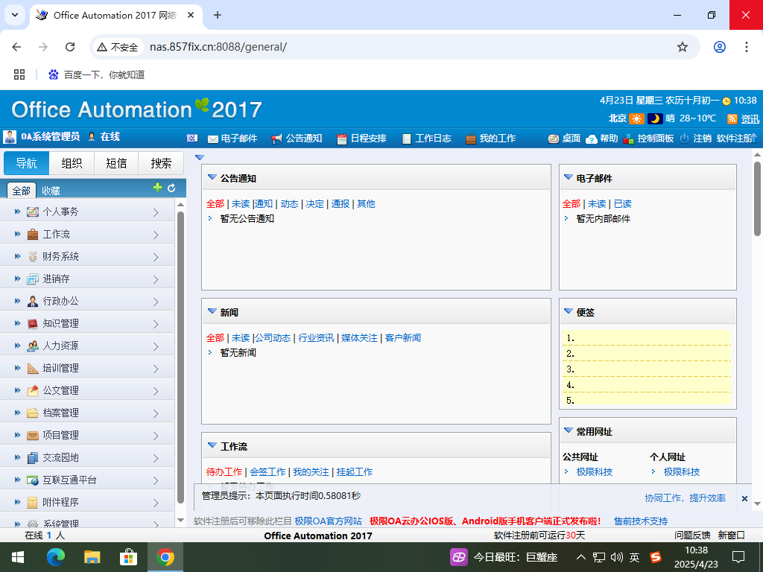Image resolution: width=763 pixels, height=572 pixels.
Task: Switch to the 搜索 tab
Action: tap(161, 163)
